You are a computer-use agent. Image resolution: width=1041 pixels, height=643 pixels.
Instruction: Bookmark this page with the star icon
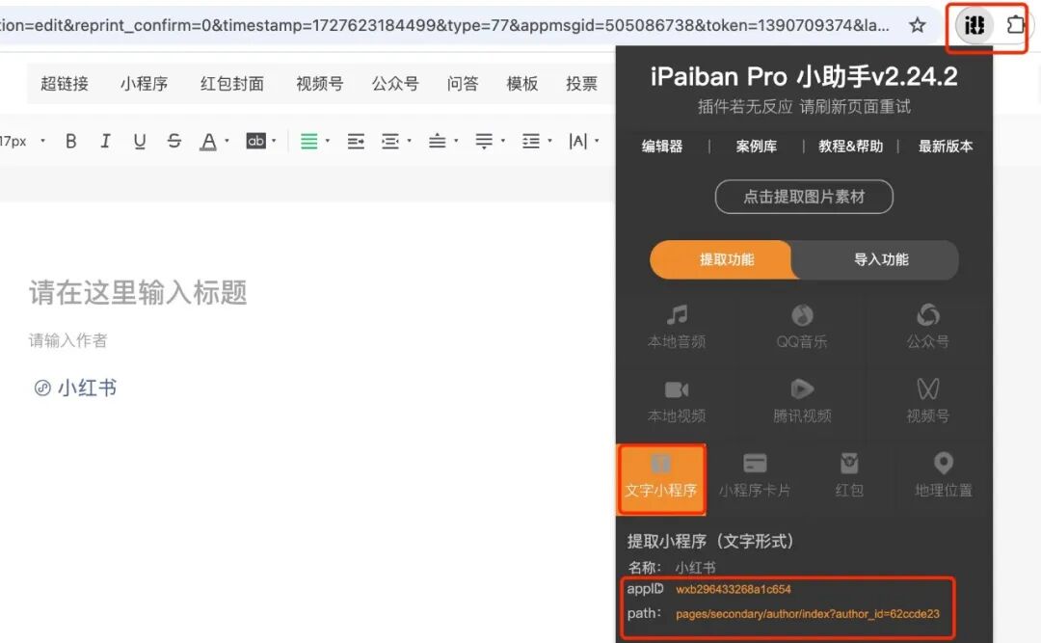click(x=918, y=25)
